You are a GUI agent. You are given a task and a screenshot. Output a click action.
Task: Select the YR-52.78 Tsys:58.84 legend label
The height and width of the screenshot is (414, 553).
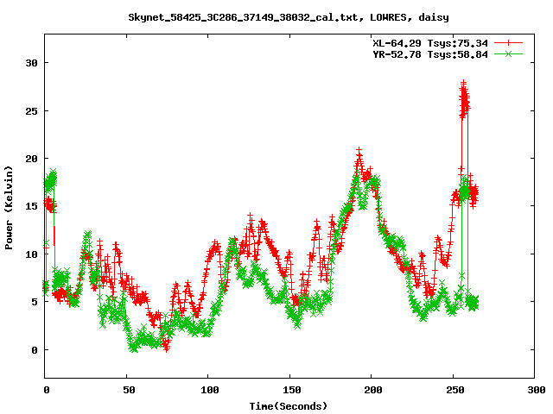pos(430,54)
